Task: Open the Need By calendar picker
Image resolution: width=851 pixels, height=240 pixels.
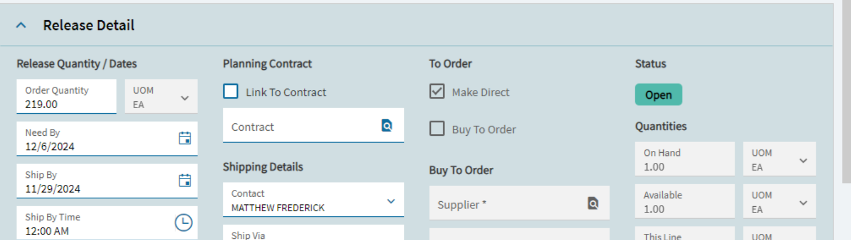Action: 184,138
